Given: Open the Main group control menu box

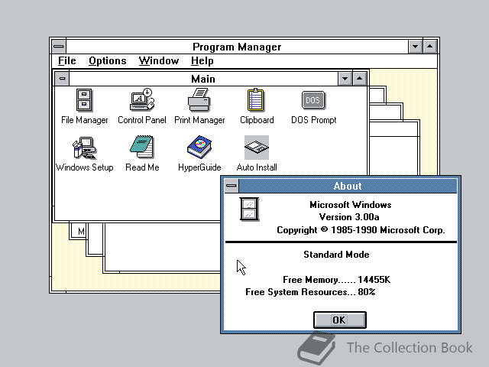Looking at the screenshot, I should (x=62, y=78).
